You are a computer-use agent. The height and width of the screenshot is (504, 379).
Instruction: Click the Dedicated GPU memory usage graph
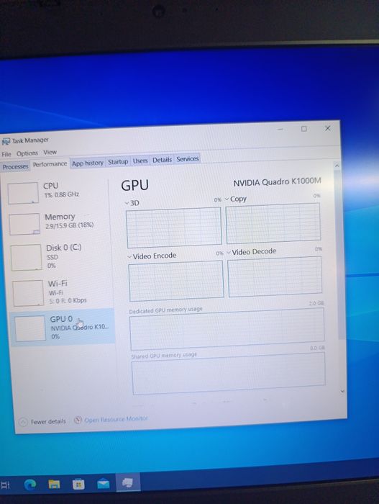click(227, 328)
